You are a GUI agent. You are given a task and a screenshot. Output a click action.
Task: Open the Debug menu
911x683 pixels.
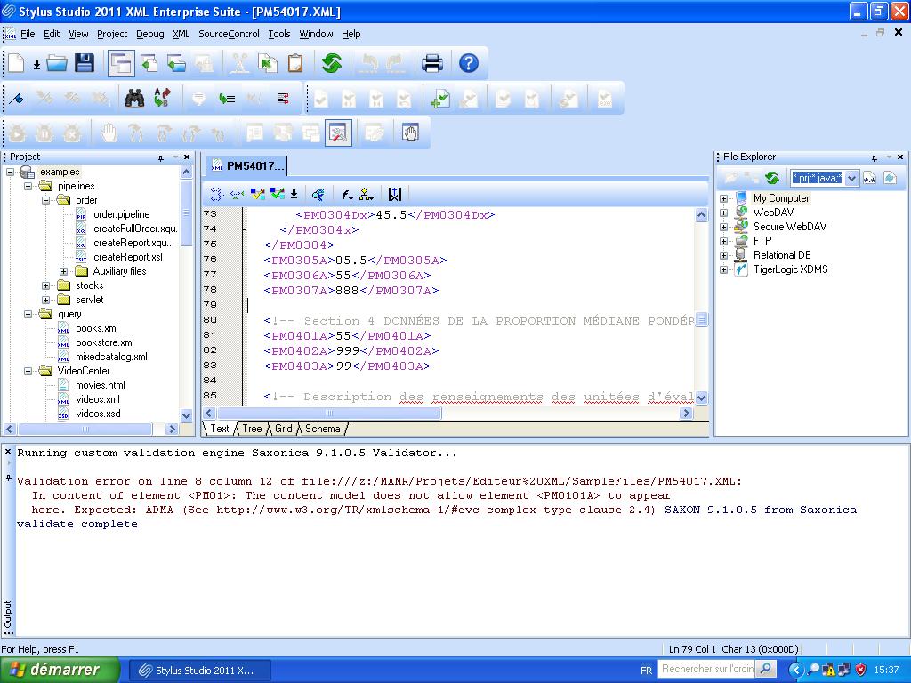click(x=149, y=34)
